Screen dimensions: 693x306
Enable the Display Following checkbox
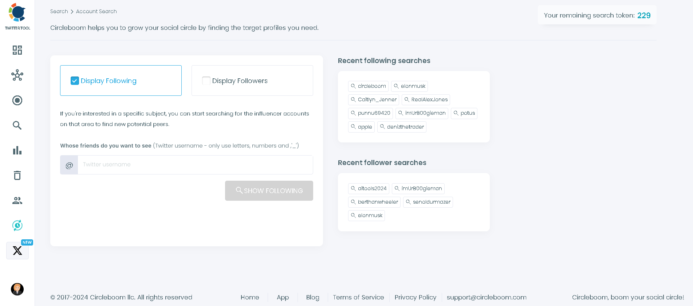pos(75,81)
